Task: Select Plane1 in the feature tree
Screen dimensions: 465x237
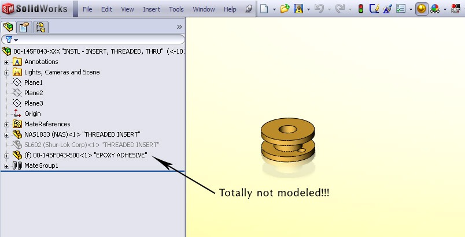Action: coord(33,83)
